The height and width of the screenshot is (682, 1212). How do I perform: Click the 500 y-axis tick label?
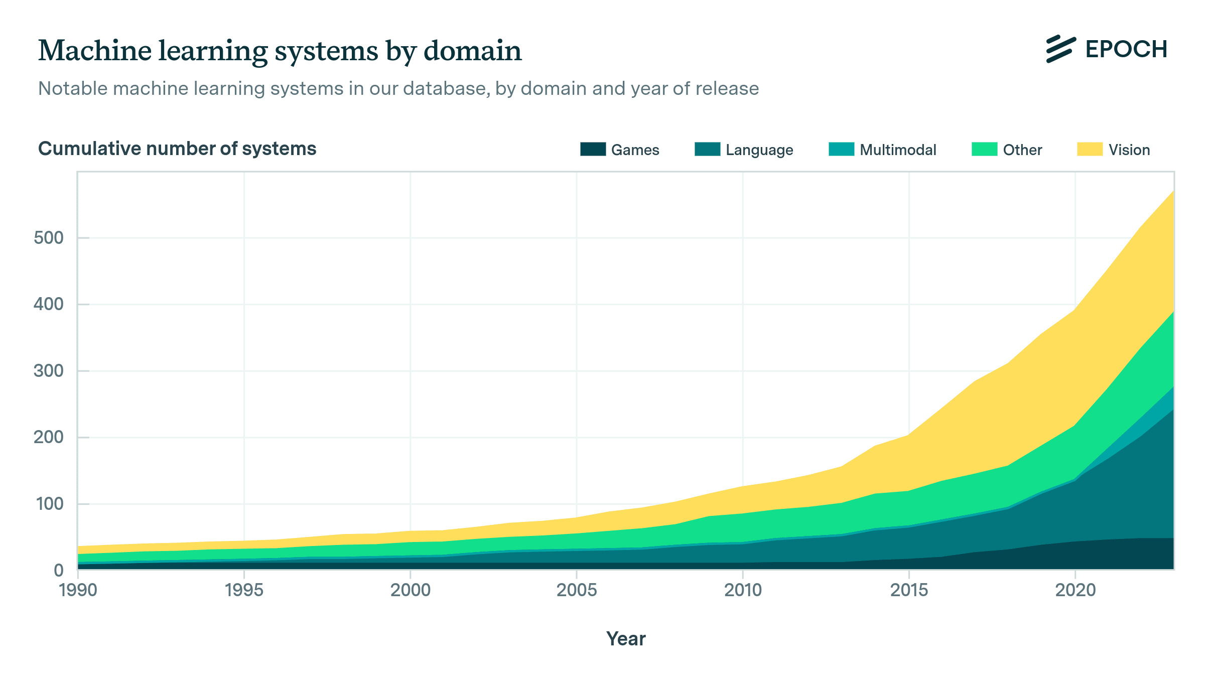[x=49, y=238]
